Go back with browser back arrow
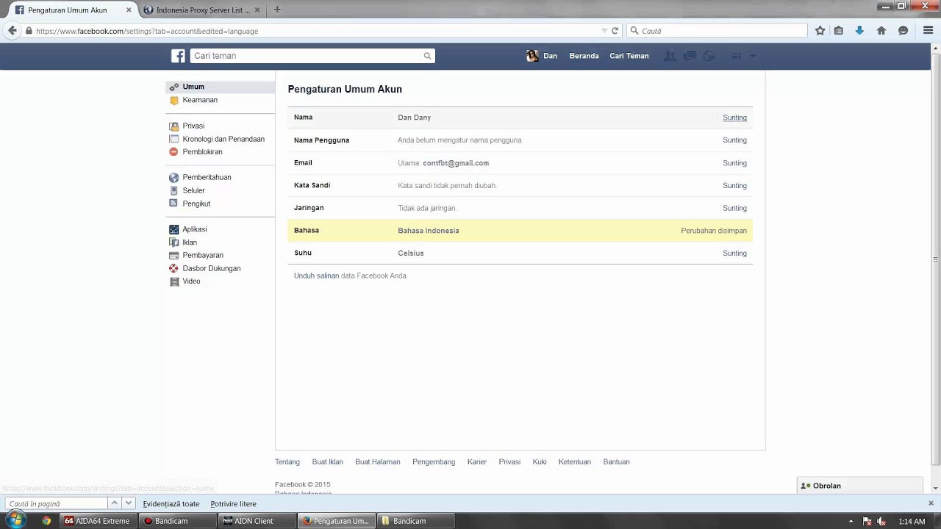 coord(12,31)
